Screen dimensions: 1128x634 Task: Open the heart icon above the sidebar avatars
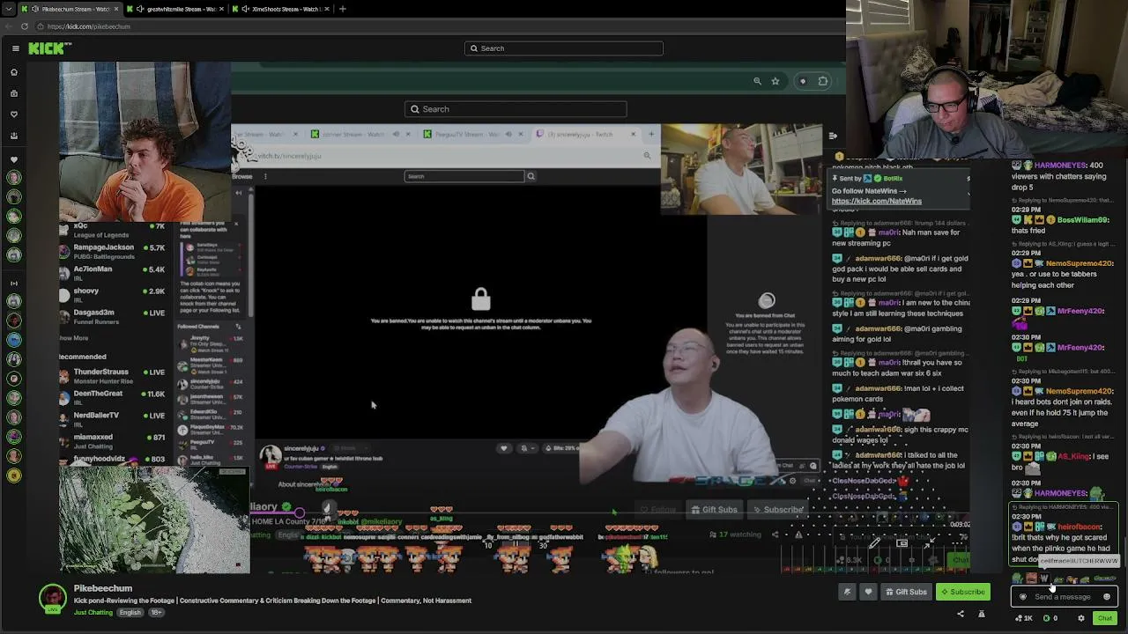(14, 159)
